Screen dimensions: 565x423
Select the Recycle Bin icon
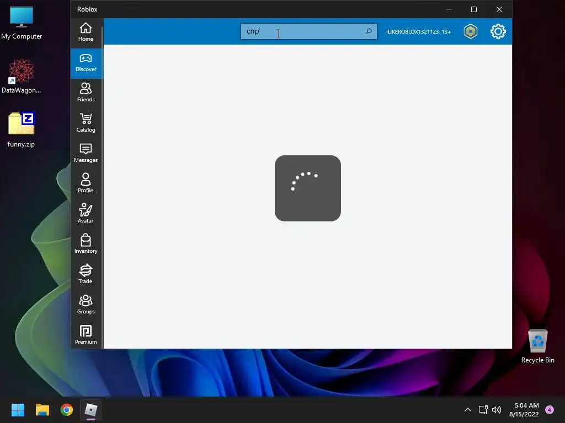[x=537, y=346]
